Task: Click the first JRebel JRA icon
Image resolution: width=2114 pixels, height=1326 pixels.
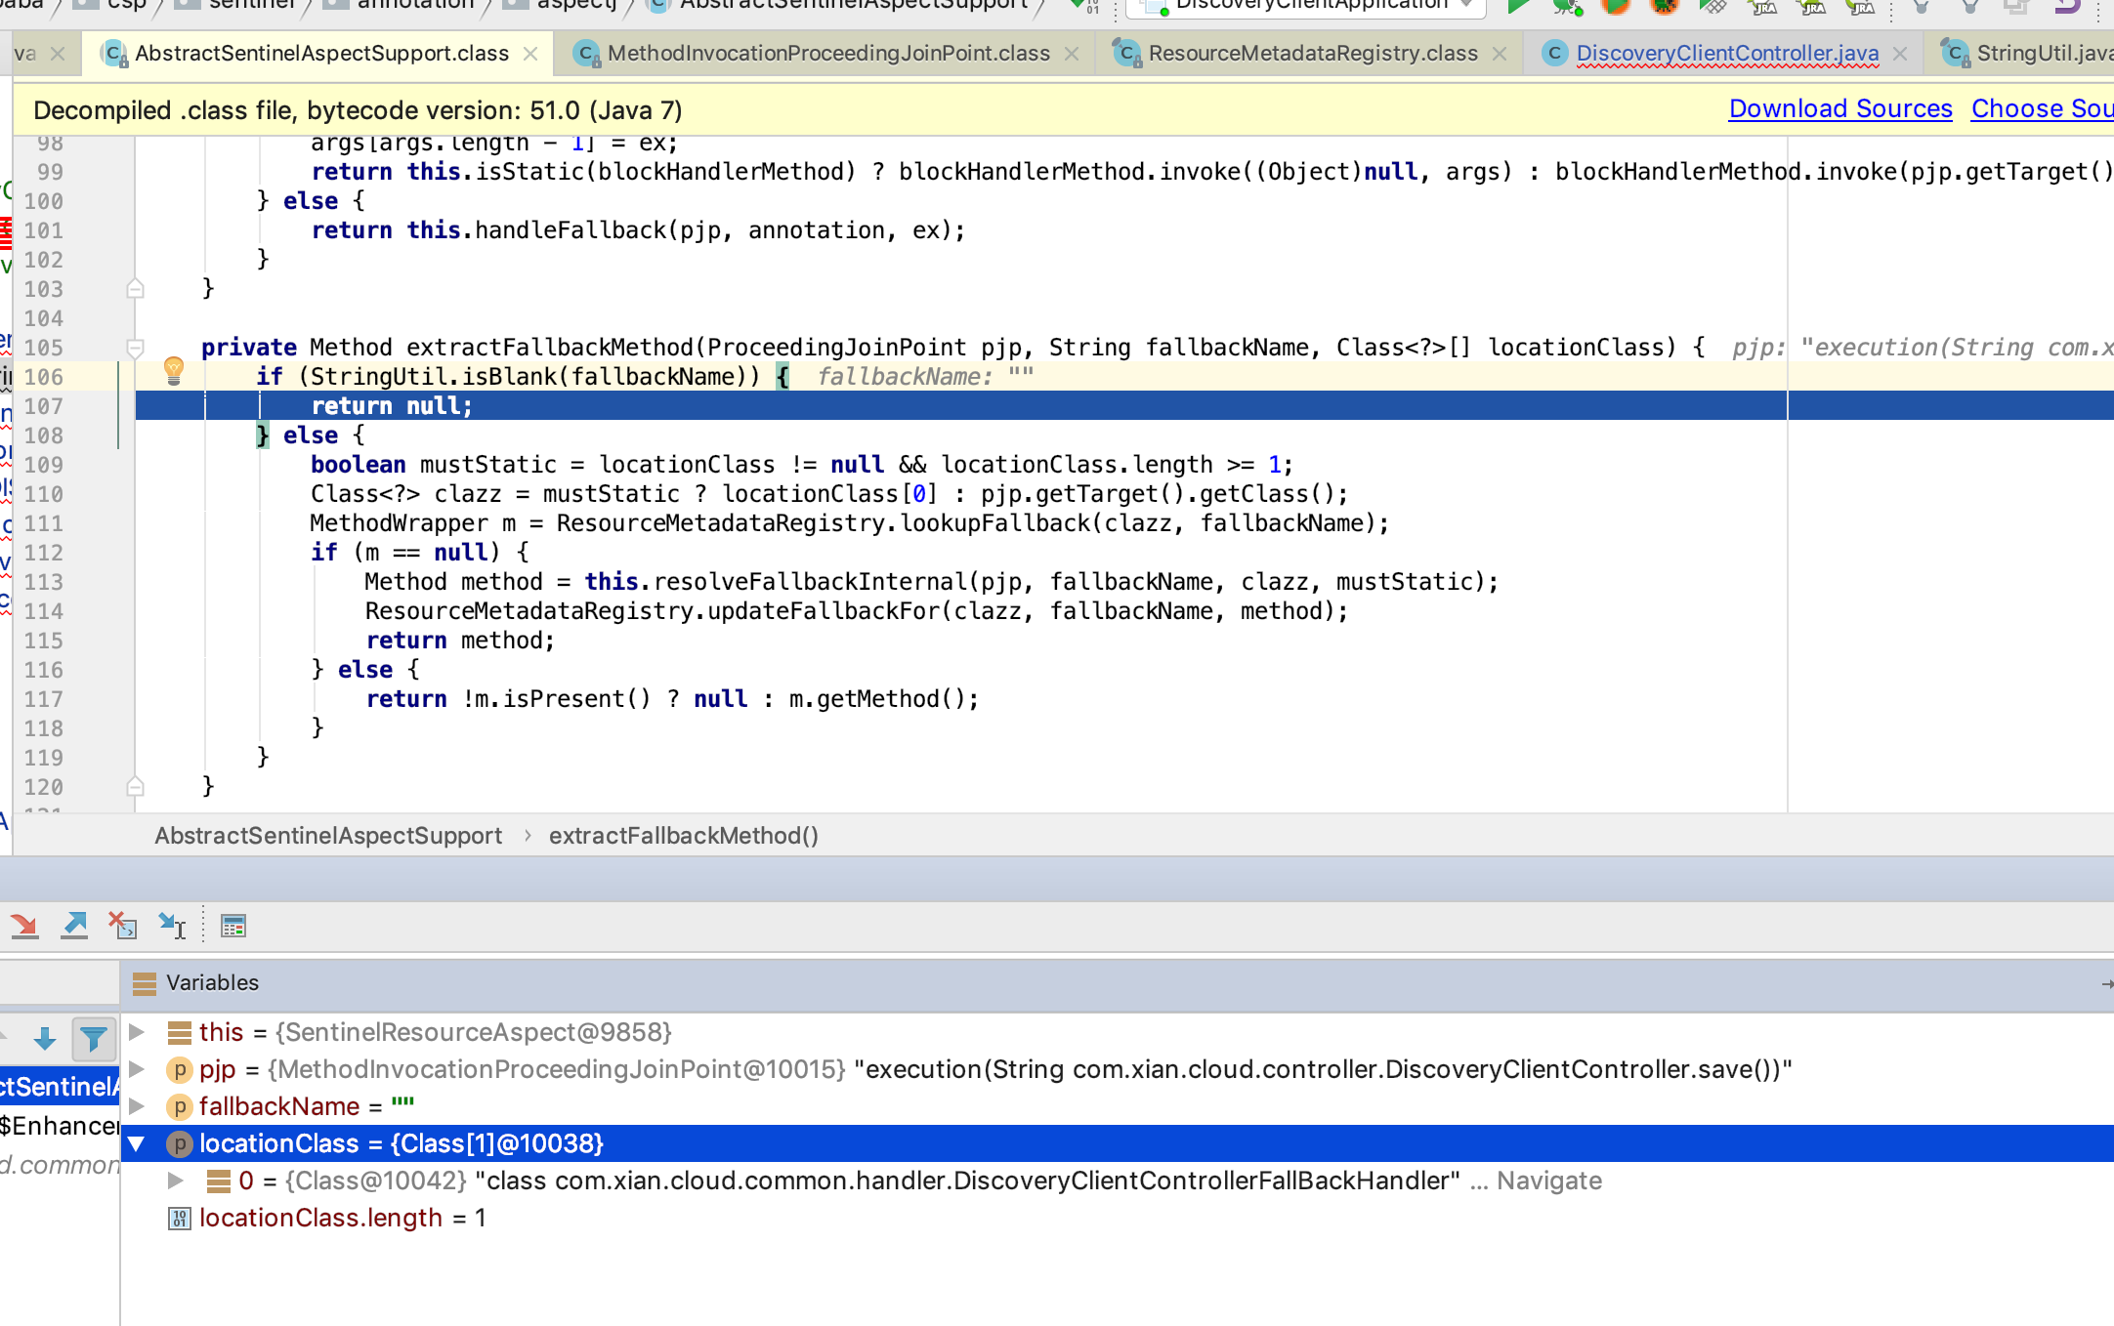Action: point(1762,6)
